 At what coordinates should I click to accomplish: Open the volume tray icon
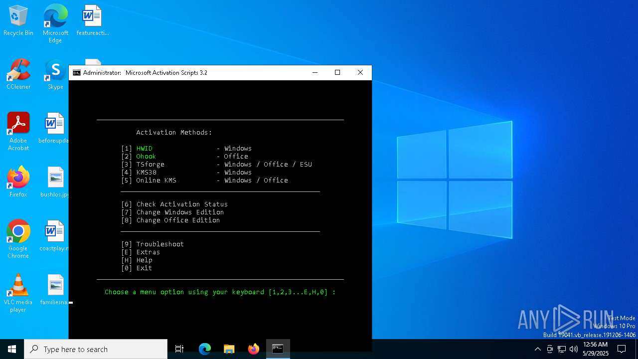pos(574,349)
